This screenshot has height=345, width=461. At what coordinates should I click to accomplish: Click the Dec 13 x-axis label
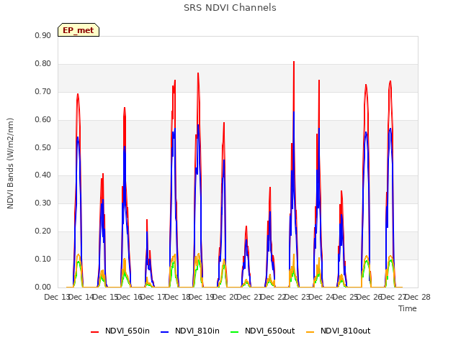coord(56,297)
